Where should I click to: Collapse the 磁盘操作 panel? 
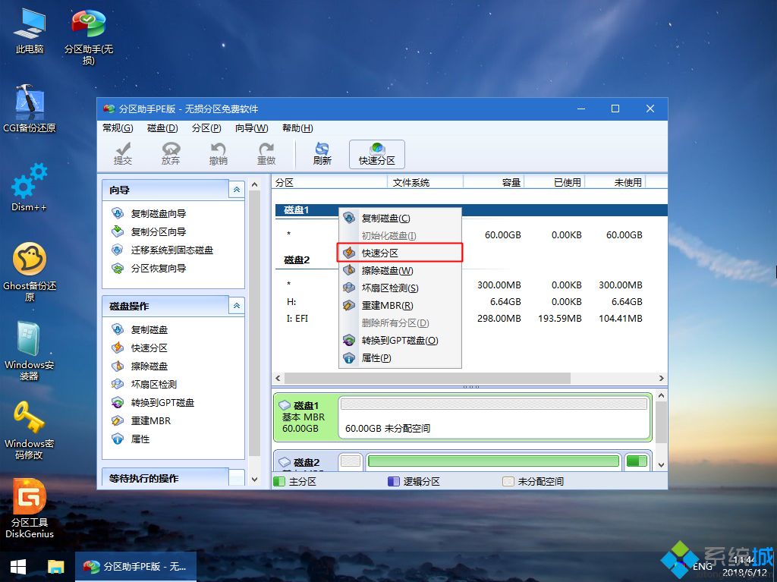(236, 306)
